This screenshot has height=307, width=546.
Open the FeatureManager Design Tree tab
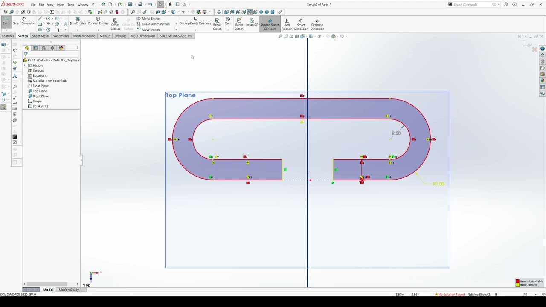tap(27, 48)
